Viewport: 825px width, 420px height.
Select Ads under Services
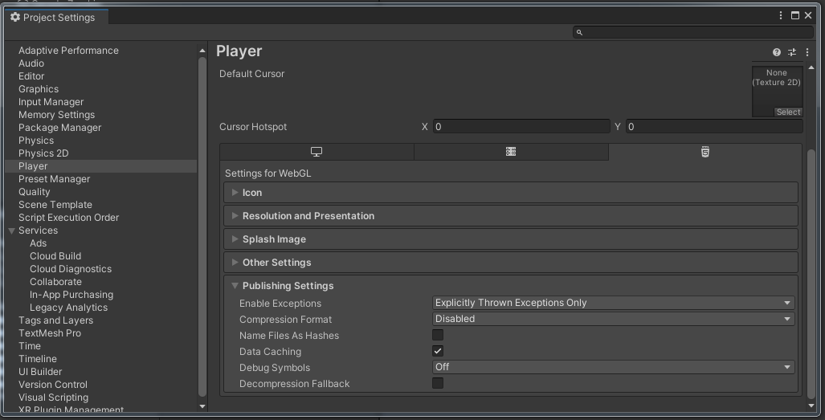(x=38, y=243)
